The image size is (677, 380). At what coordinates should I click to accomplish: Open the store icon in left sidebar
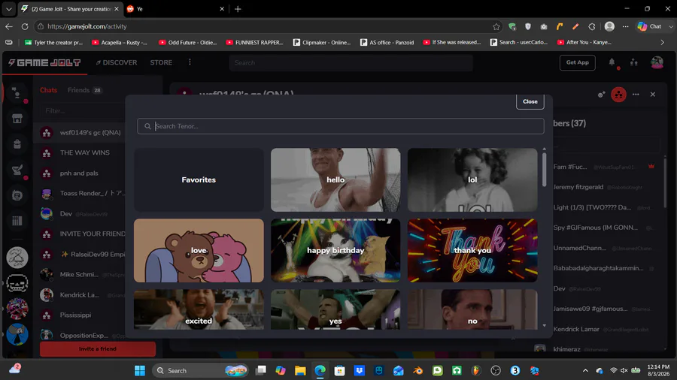click(x=17, y=118)
